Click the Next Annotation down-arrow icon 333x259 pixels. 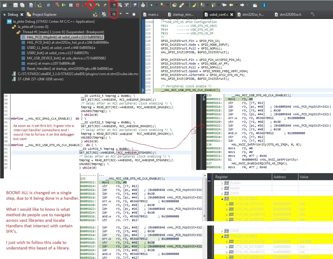202,5
